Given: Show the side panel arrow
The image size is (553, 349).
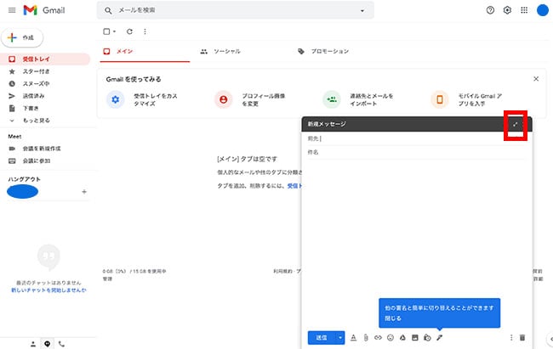Looking at the screenshot, I should 550,339.
